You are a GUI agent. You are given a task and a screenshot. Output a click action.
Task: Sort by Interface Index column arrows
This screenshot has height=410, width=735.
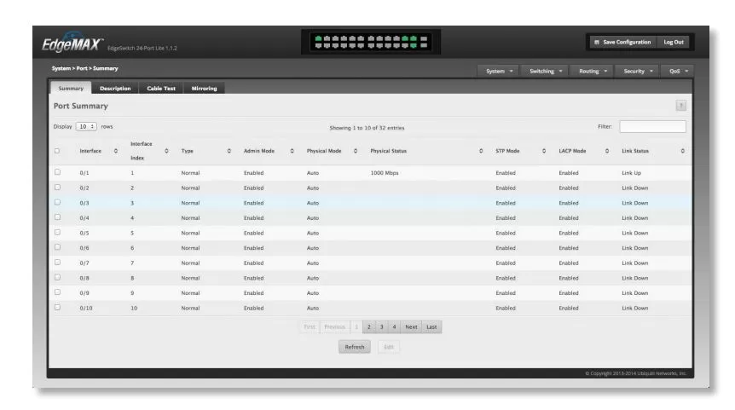[166, 151]
